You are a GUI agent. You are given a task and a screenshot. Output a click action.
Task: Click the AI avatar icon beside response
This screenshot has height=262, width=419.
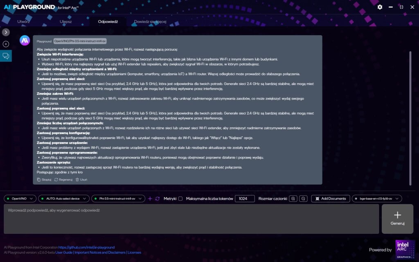(25, 40)
